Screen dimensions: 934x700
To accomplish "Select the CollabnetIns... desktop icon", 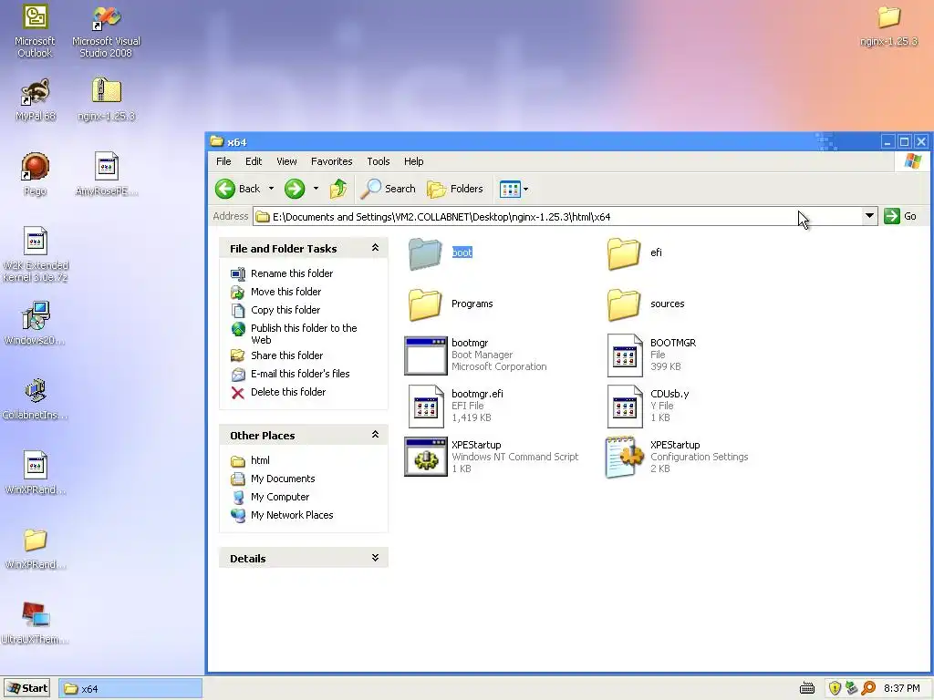I will click(36, 399).
